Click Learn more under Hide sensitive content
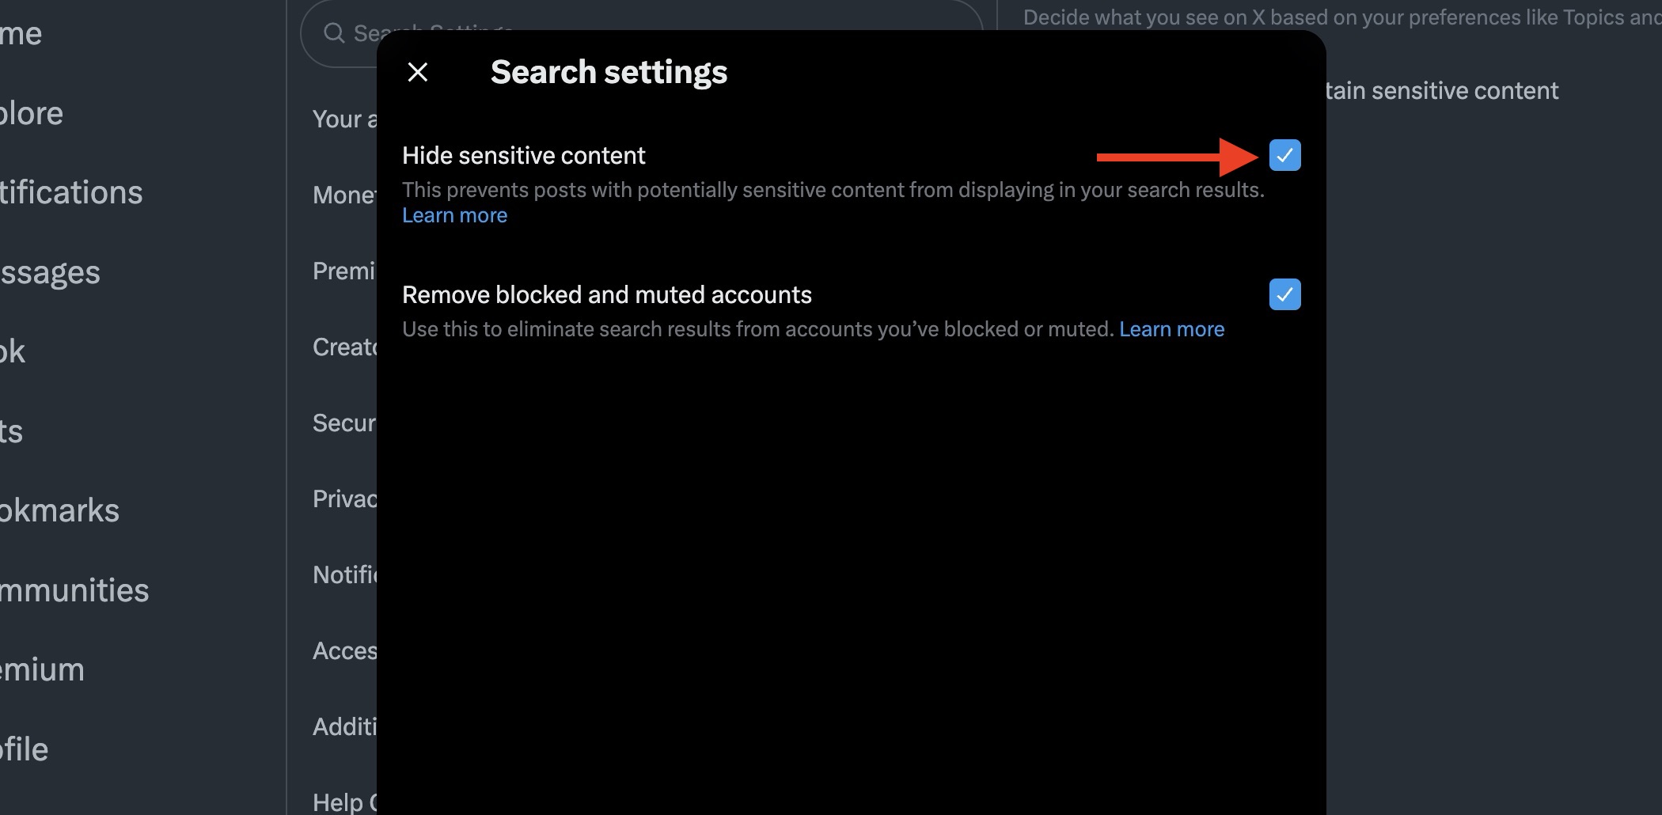1662x815 pixels. 454,215
